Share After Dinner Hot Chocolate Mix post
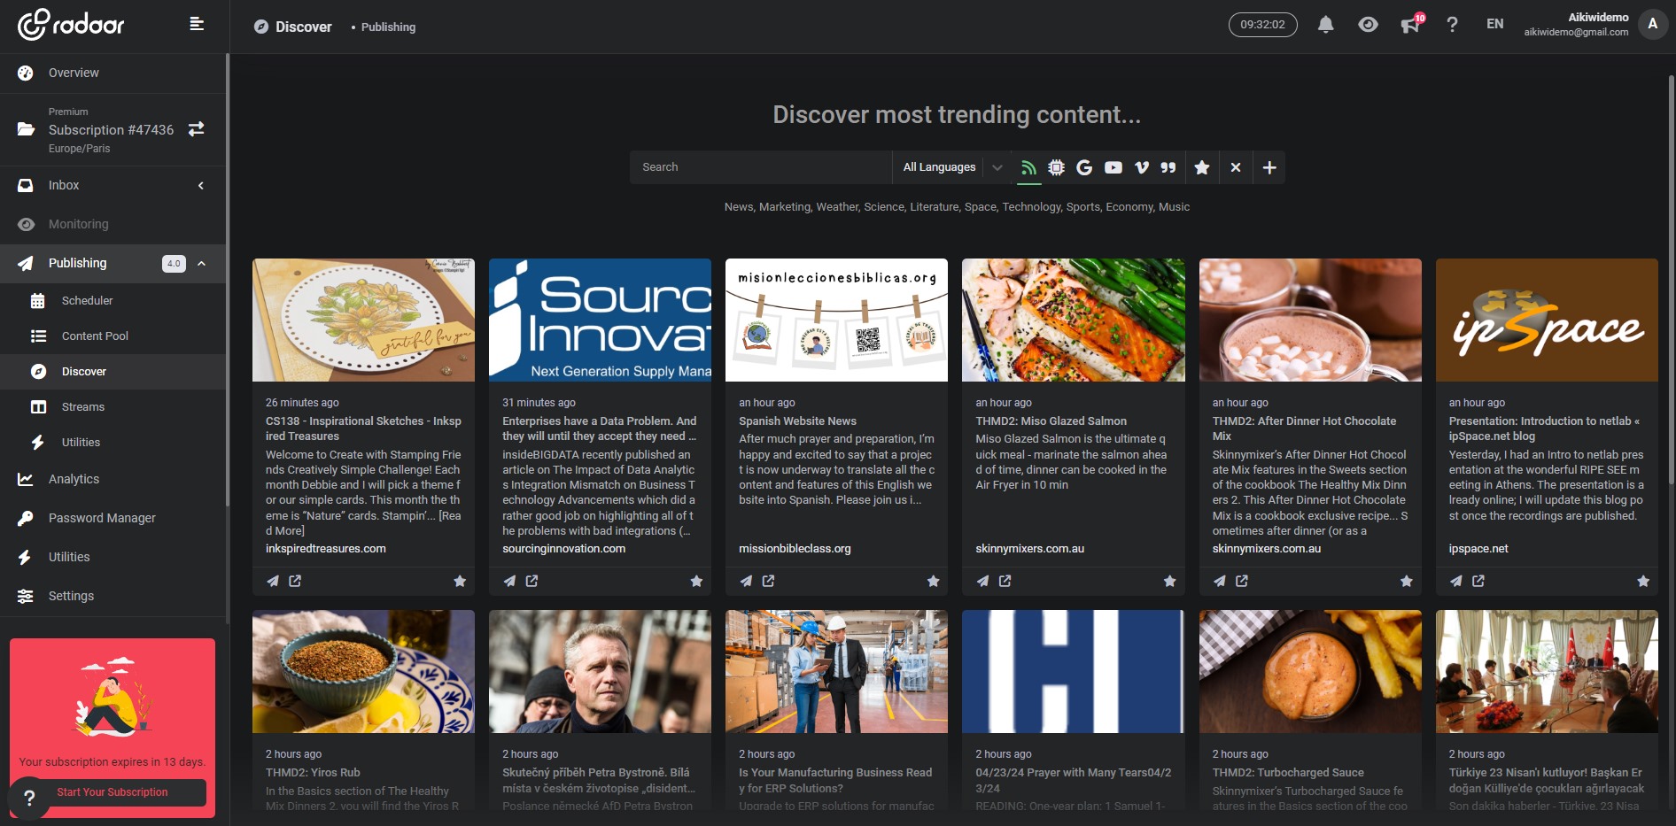This screenshot has height=826, width=1676. pos(1220,581)
